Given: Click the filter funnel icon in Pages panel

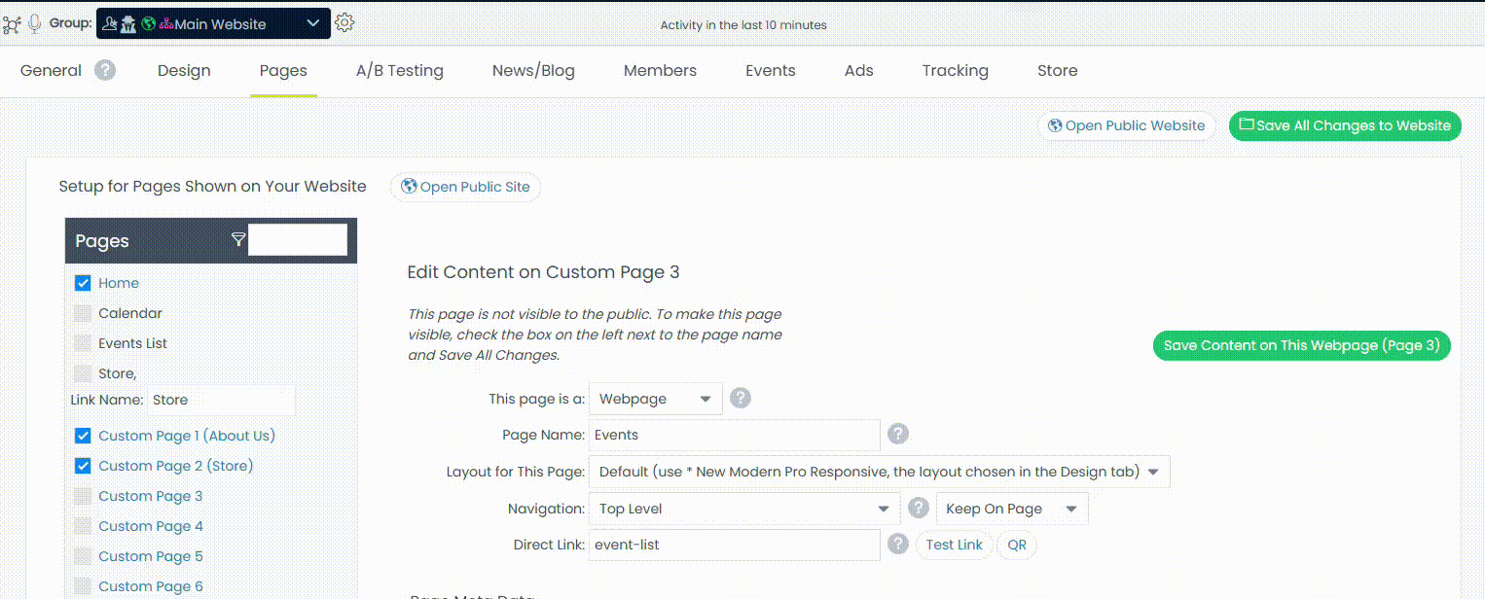Looking at the screenshot, I should click(x=238, y=239).
